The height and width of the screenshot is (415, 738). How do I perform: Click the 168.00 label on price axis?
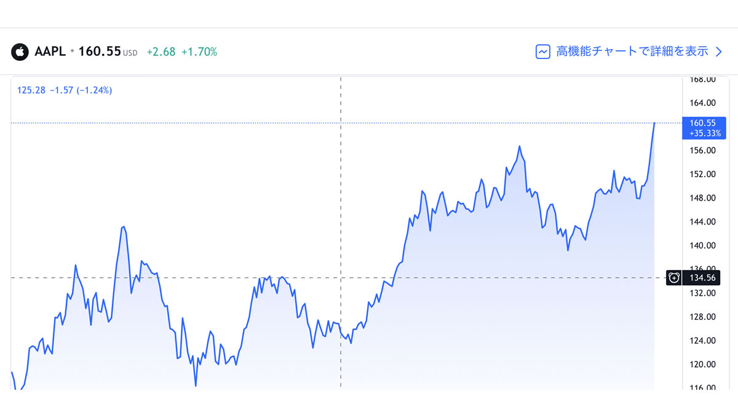click(x=702, y=79)
